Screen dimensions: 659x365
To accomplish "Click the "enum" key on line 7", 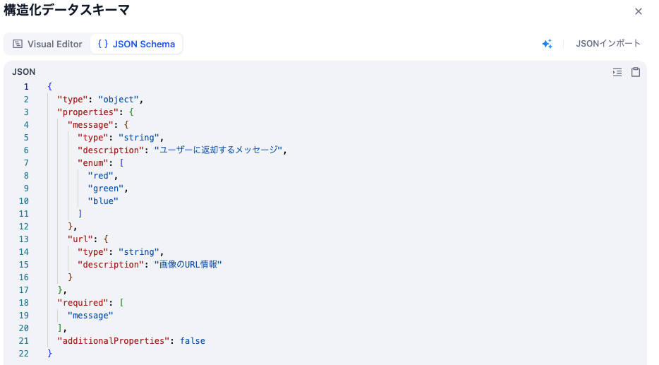I will coord(93,163).
